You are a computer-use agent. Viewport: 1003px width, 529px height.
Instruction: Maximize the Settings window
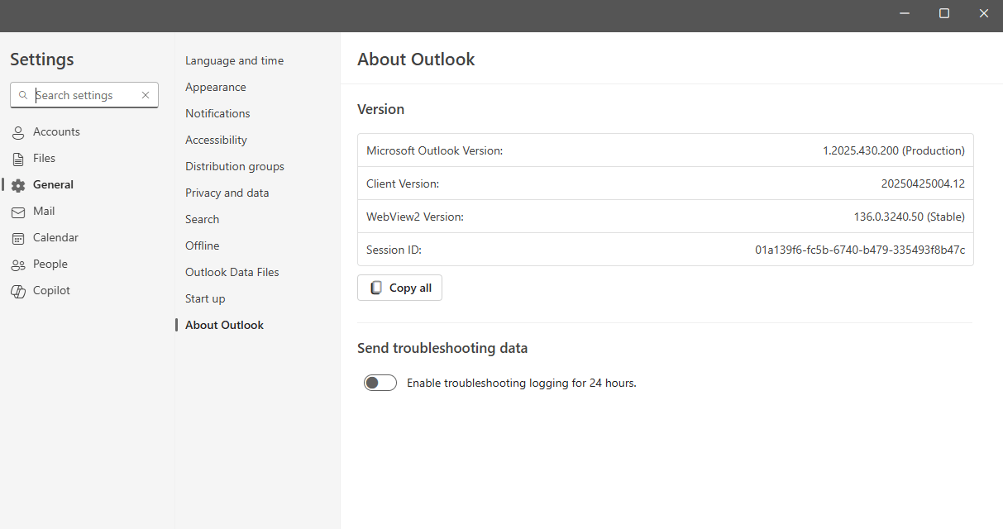(944, 13)
